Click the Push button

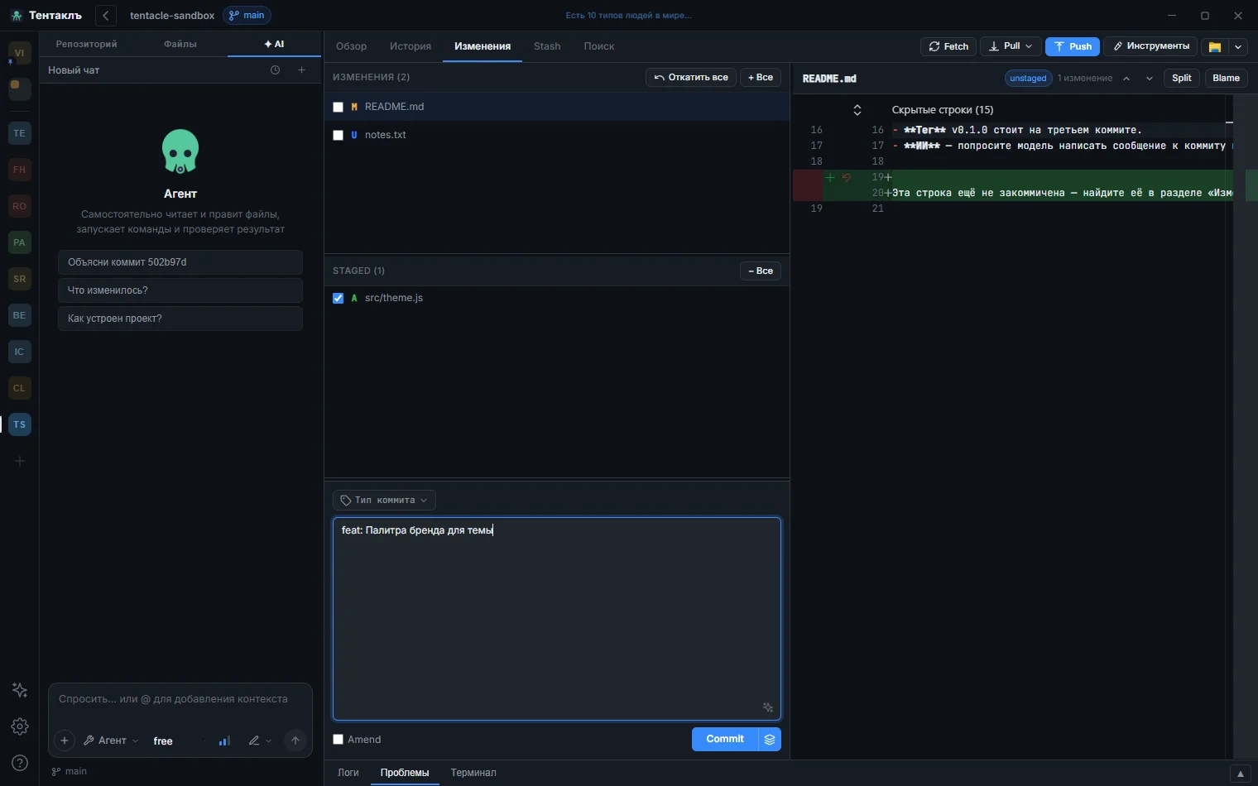(1072, 46)
